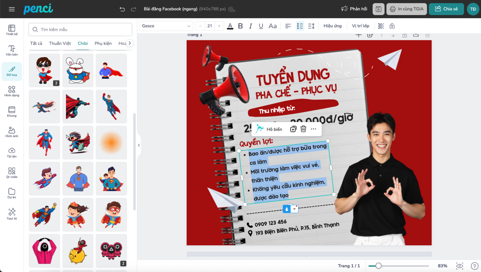
Task: Switch to the Thuần Việt tab
Action: click(x=60, y=43)
